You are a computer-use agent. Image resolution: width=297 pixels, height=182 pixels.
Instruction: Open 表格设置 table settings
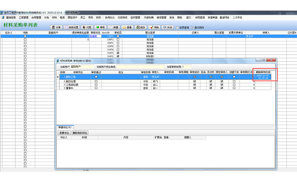pyautogui.click(x=71, y=27)
